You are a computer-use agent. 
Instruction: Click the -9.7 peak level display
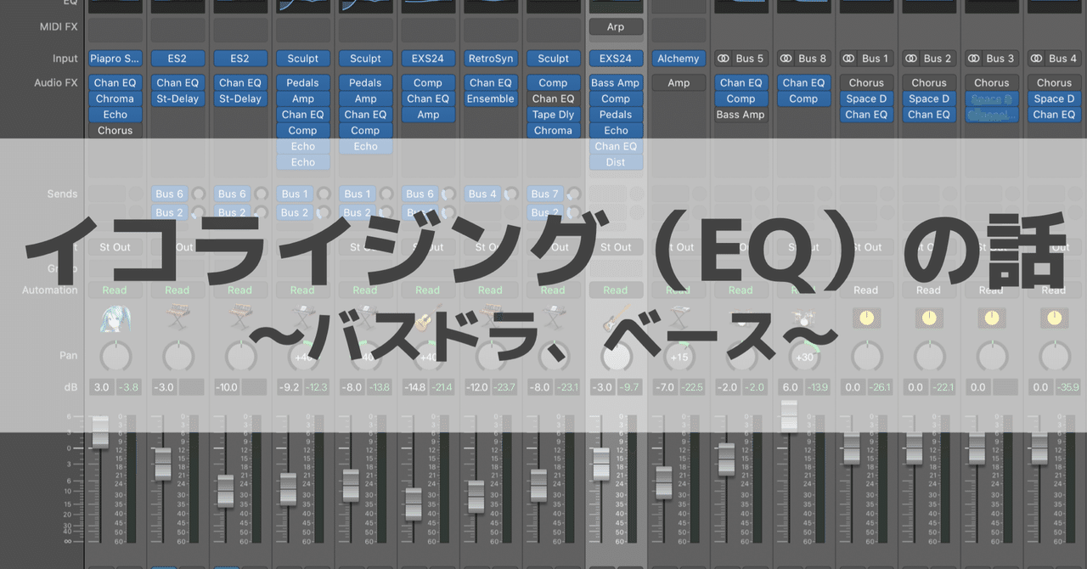(630, 387)
